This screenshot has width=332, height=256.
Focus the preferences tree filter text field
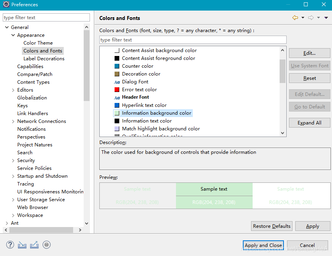coord(47,18)
